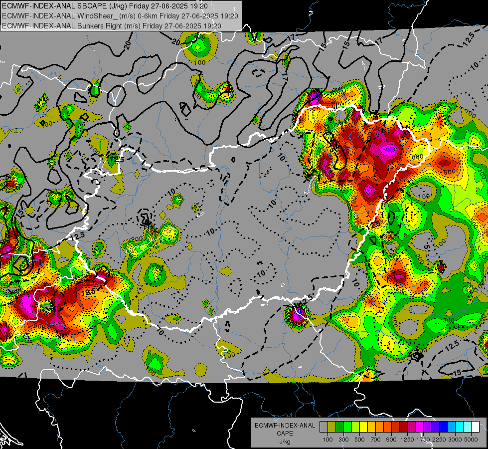Select the orange legend swatch
The width and height of the screenshot is (488, 449).
[x=379, y=427]
